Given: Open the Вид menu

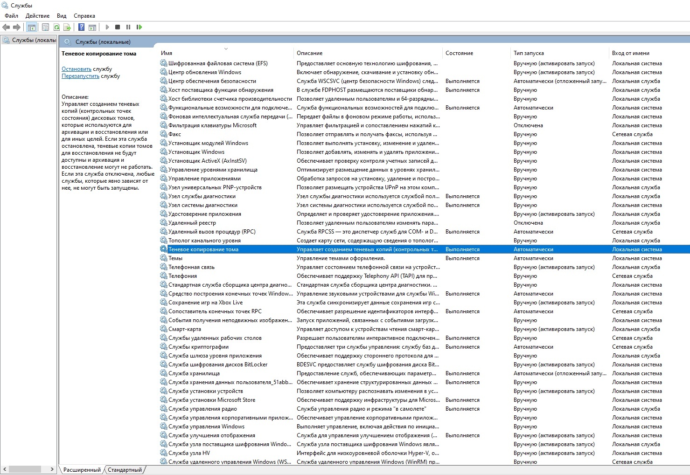Looking at the screenshot, I should 62,16.
